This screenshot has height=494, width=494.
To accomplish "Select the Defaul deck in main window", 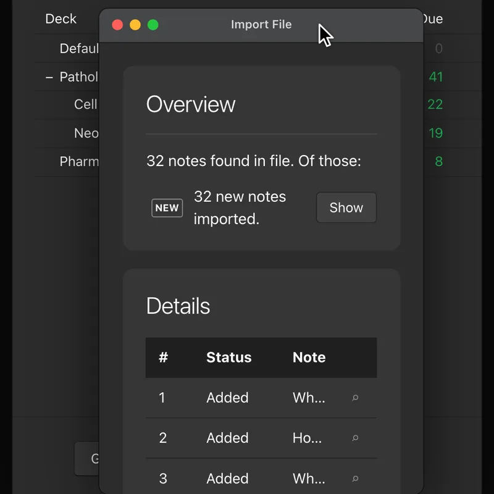I will [79, 49].
